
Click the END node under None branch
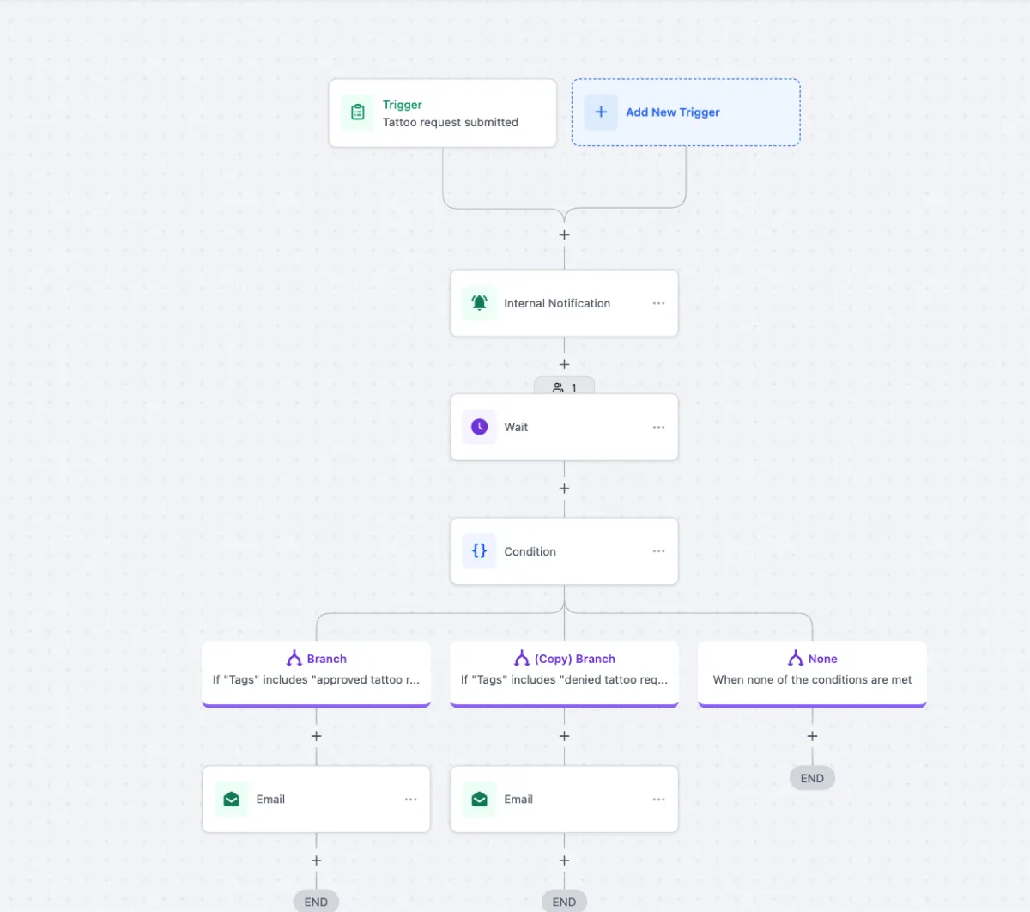click(x=812, y=778)
